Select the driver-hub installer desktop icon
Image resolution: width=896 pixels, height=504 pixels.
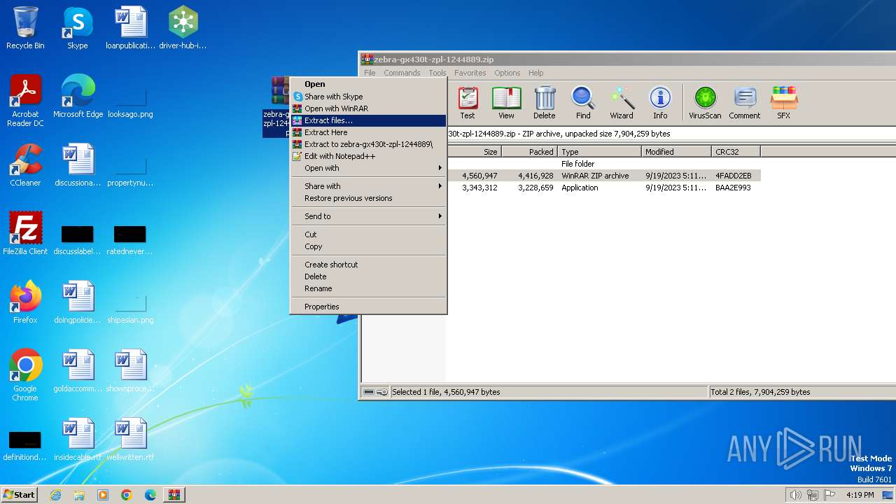pos(183,28)
